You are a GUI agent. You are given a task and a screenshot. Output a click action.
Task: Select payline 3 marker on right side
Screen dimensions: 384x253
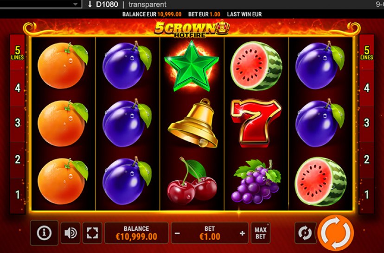pos(367,123)
